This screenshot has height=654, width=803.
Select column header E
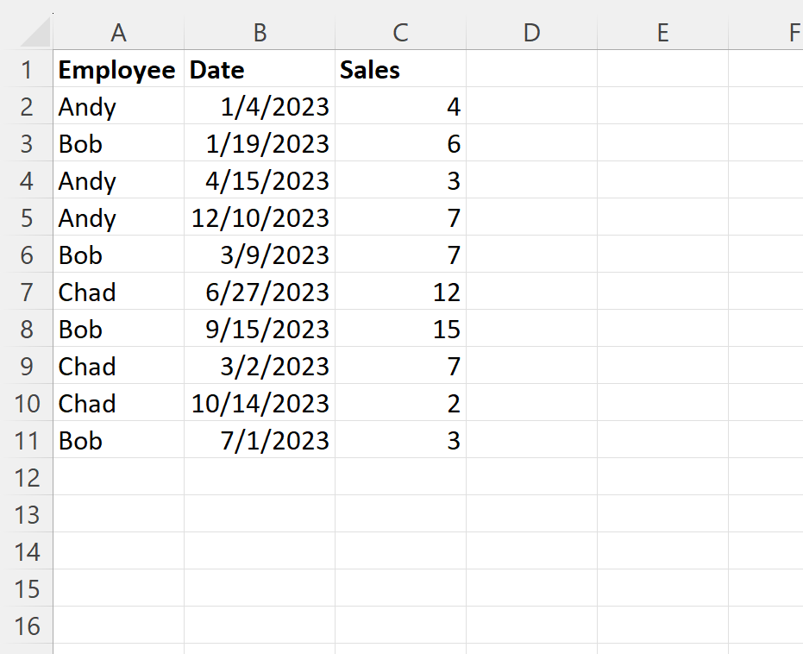662,33
